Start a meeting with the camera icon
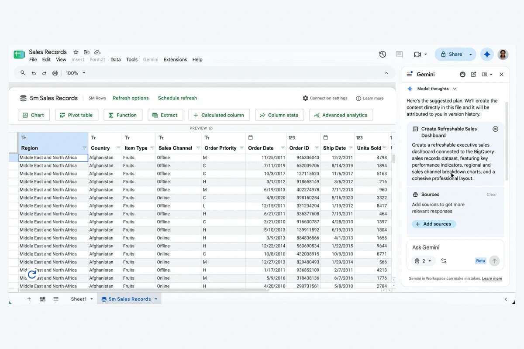 coord(417,55)
